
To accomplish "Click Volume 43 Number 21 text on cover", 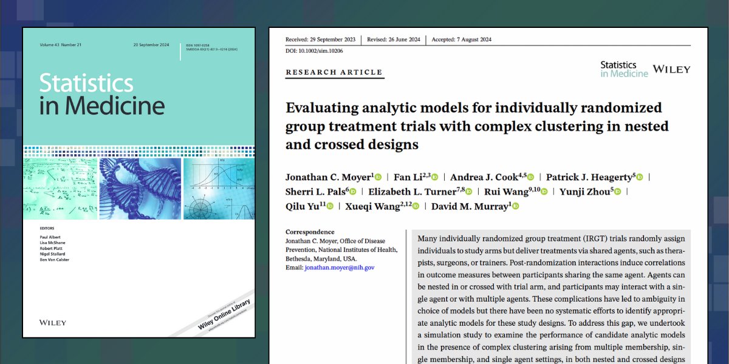I will tap(61, 45).
